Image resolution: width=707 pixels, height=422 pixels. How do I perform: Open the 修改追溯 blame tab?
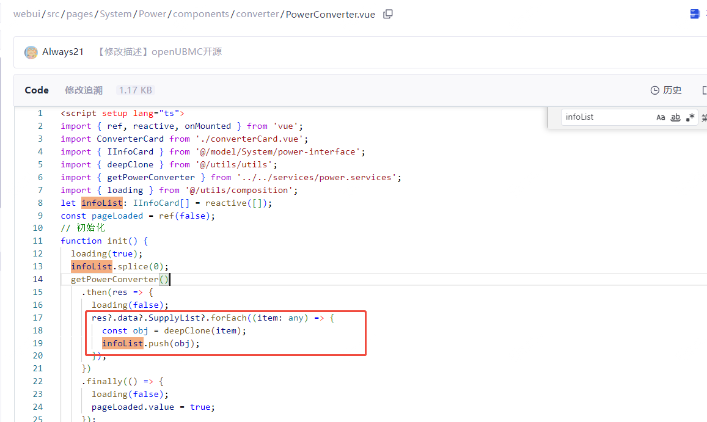84,90
